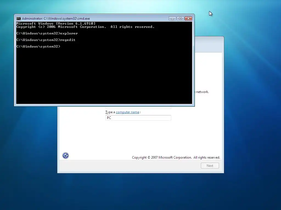Image resolution: width=281 pixels, height=210 pixels.
Task: Click the 'C:\Windows\system32>regedit' line
Action: [46, 40]
